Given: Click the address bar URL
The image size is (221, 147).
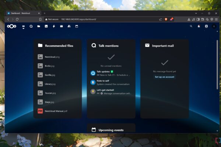Looking at the screenshot, I should (79, 19).
